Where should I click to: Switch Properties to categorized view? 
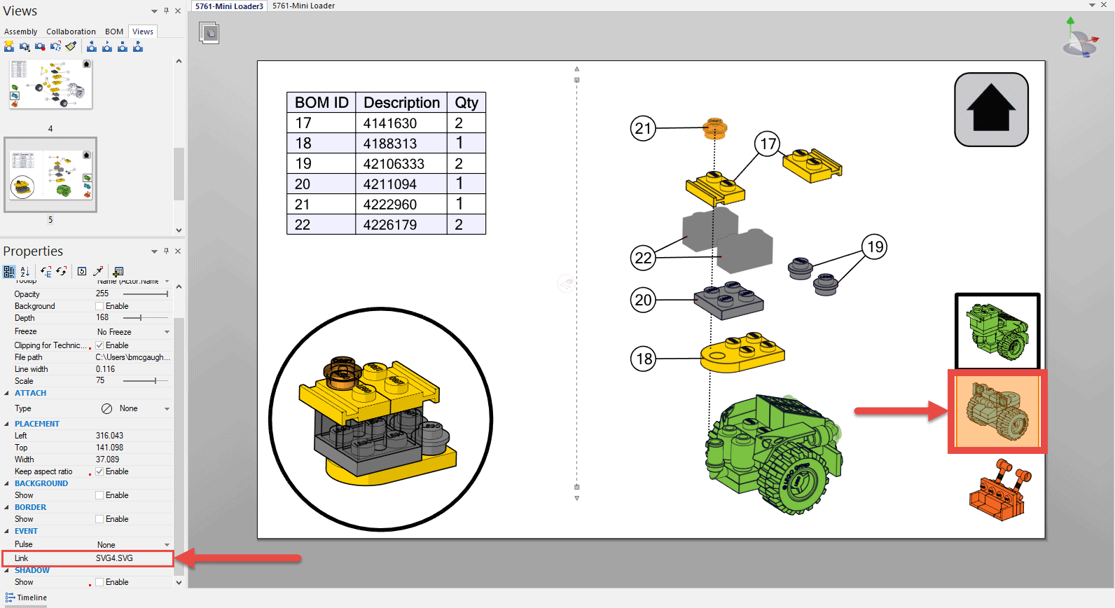9,271
